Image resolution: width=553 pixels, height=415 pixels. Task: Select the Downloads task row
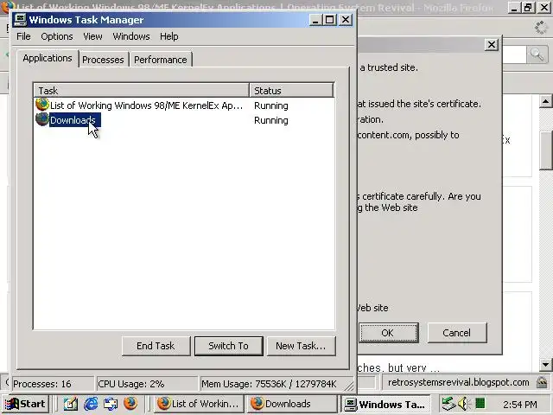(x=184, y=120)
